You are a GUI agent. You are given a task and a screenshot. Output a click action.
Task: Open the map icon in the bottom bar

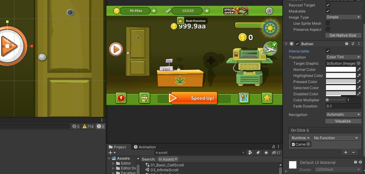pyautogui.click(x=244, y=98)
